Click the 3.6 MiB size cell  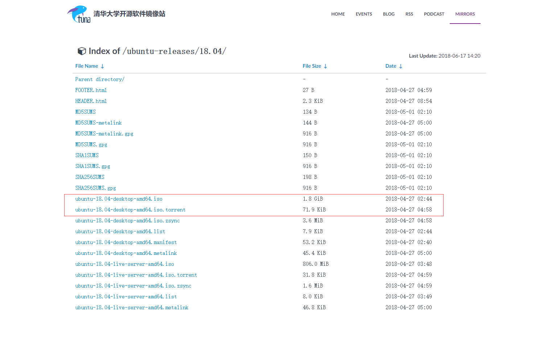313,221
